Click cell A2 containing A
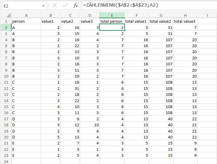 pyautogui.click(x=26, y=28)
